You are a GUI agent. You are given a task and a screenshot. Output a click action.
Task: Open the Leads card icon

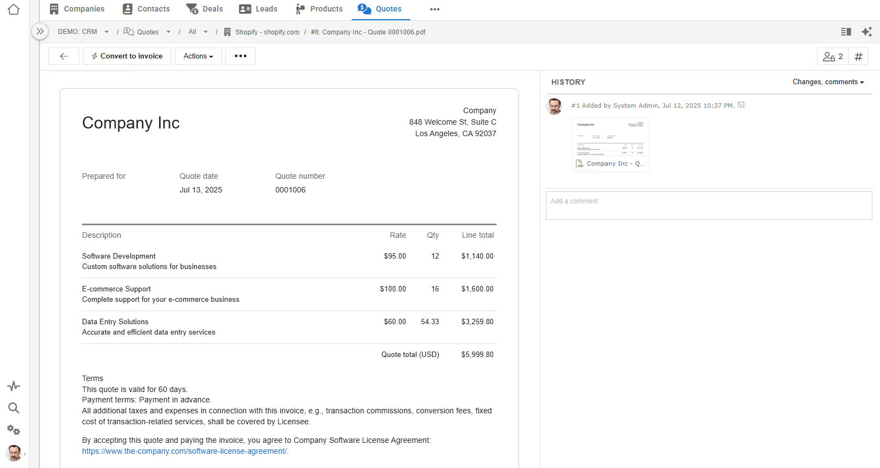click(x=245, y=9)
